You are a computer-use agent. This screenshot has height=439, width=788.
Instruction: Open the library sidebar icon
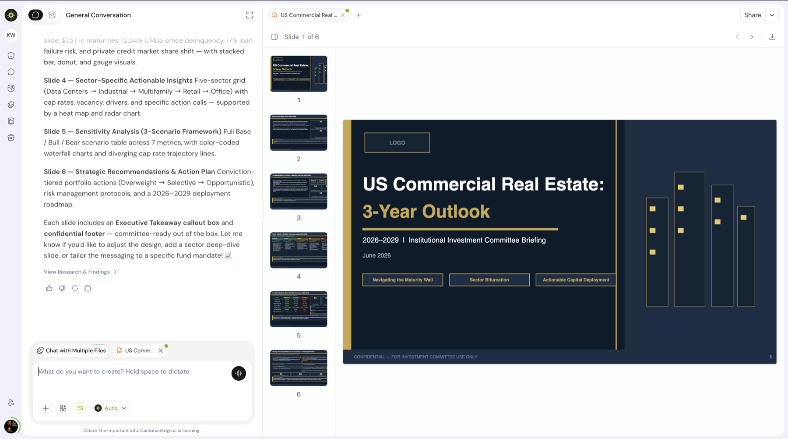tap(11, 121)
